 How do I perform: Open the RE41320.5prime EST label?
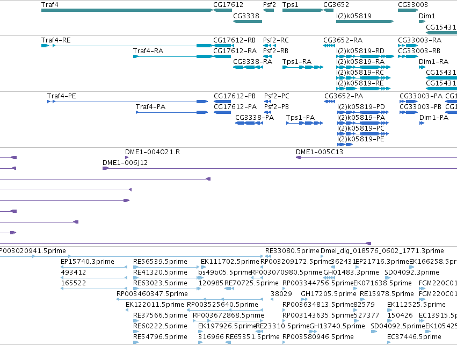[x=160, y=272]
